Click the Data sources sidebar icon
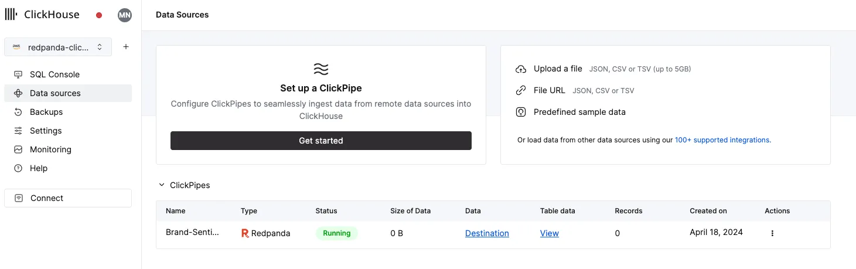This screenshot has width=856, height=269. coord(18,93)
